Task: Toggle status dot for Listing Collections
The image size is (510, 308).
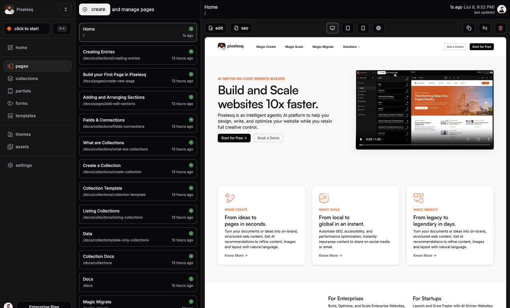Action: 191,211
